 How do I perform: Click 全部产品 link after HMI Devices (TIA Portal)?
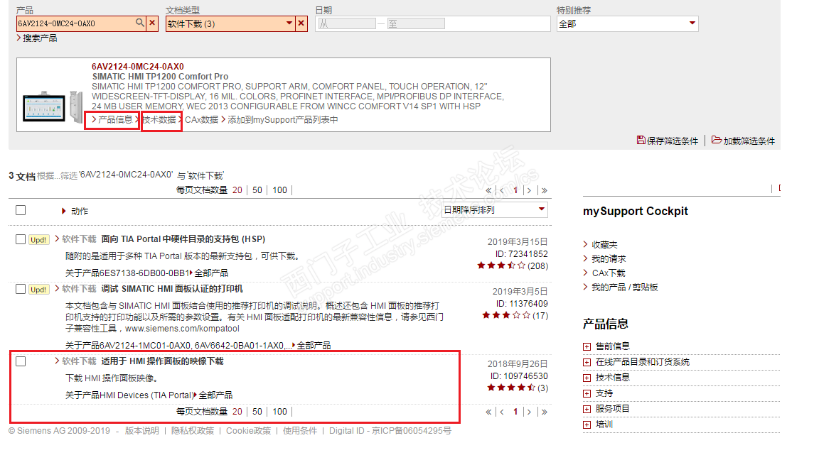pos(215,395)
